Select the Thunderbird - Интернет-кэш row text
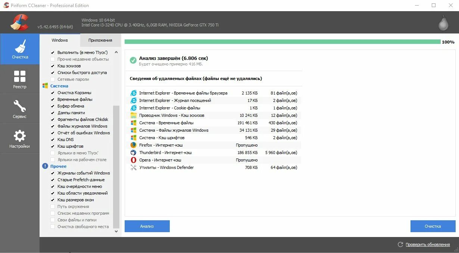 click(165, 153)
